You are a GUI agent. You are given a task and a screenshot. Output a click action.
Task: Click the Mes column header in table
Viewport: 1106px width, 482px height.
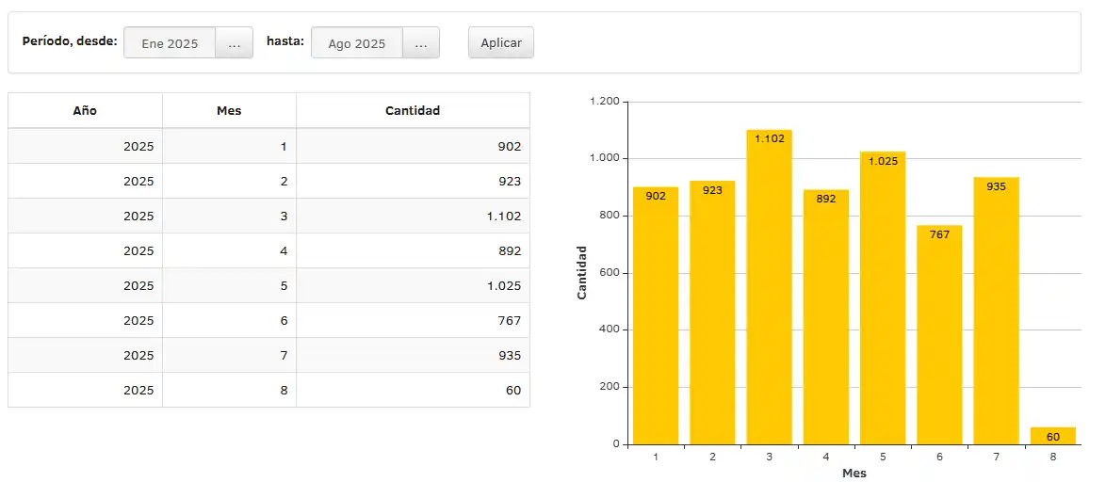[229, 110]
